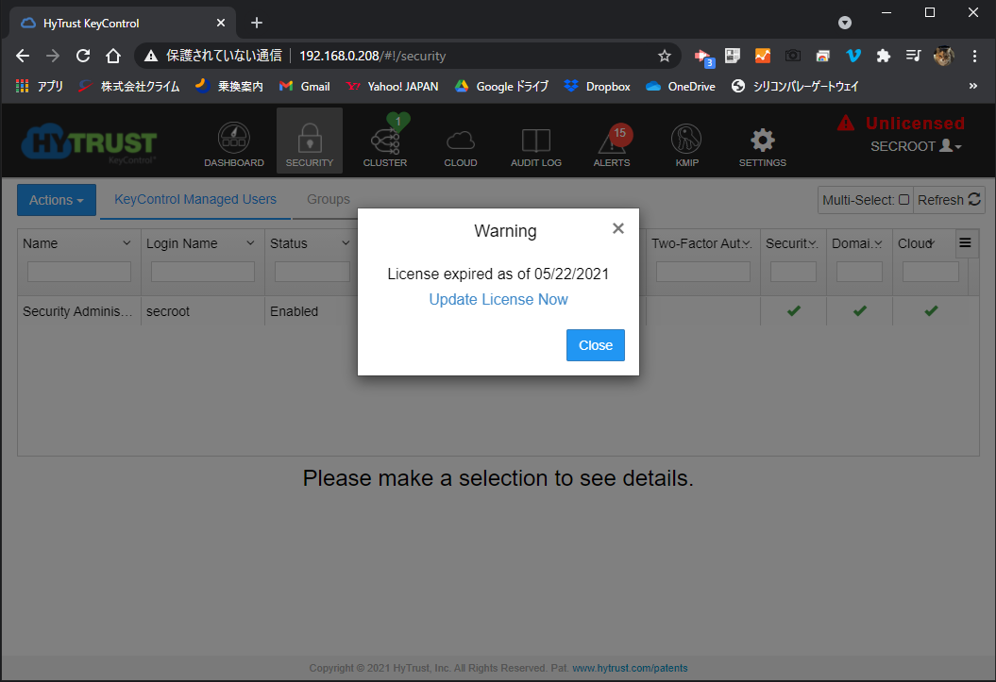Show more bookmarks with the chevron
Screen dimensions: 996x682
tap(973, 86)
